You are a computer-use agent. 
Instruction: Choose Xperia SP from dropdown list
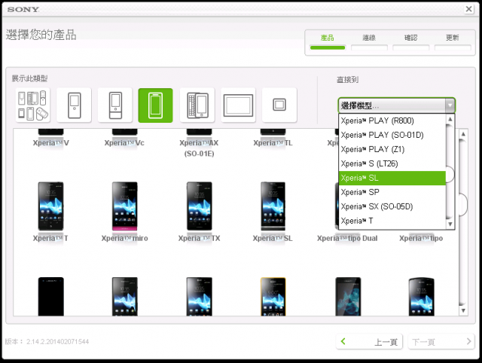[392, 192]
